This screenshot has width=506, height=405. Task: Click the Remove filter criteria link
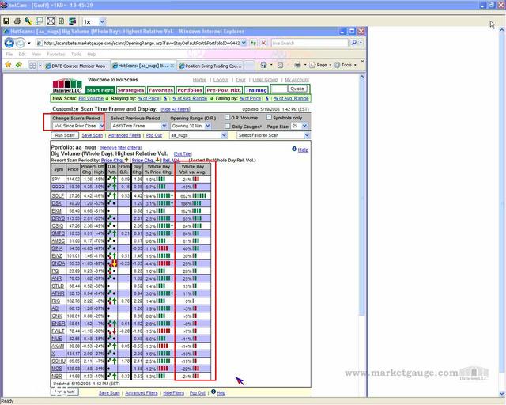121,147
